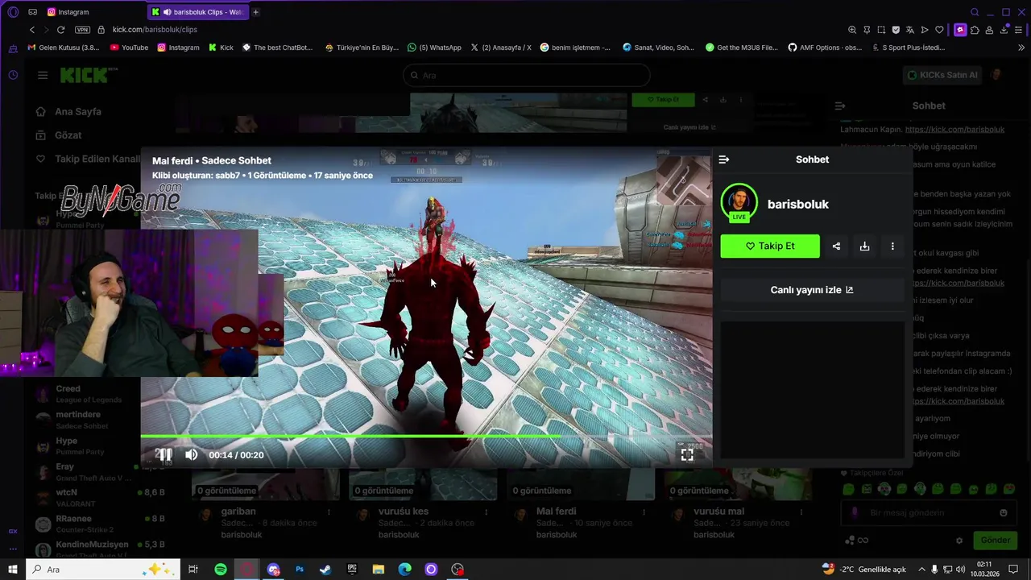Viewport: 1031px width, 580px height.
Task: Open options for 'Mal ferdi' clip card
Action: [x=644, y=512]
